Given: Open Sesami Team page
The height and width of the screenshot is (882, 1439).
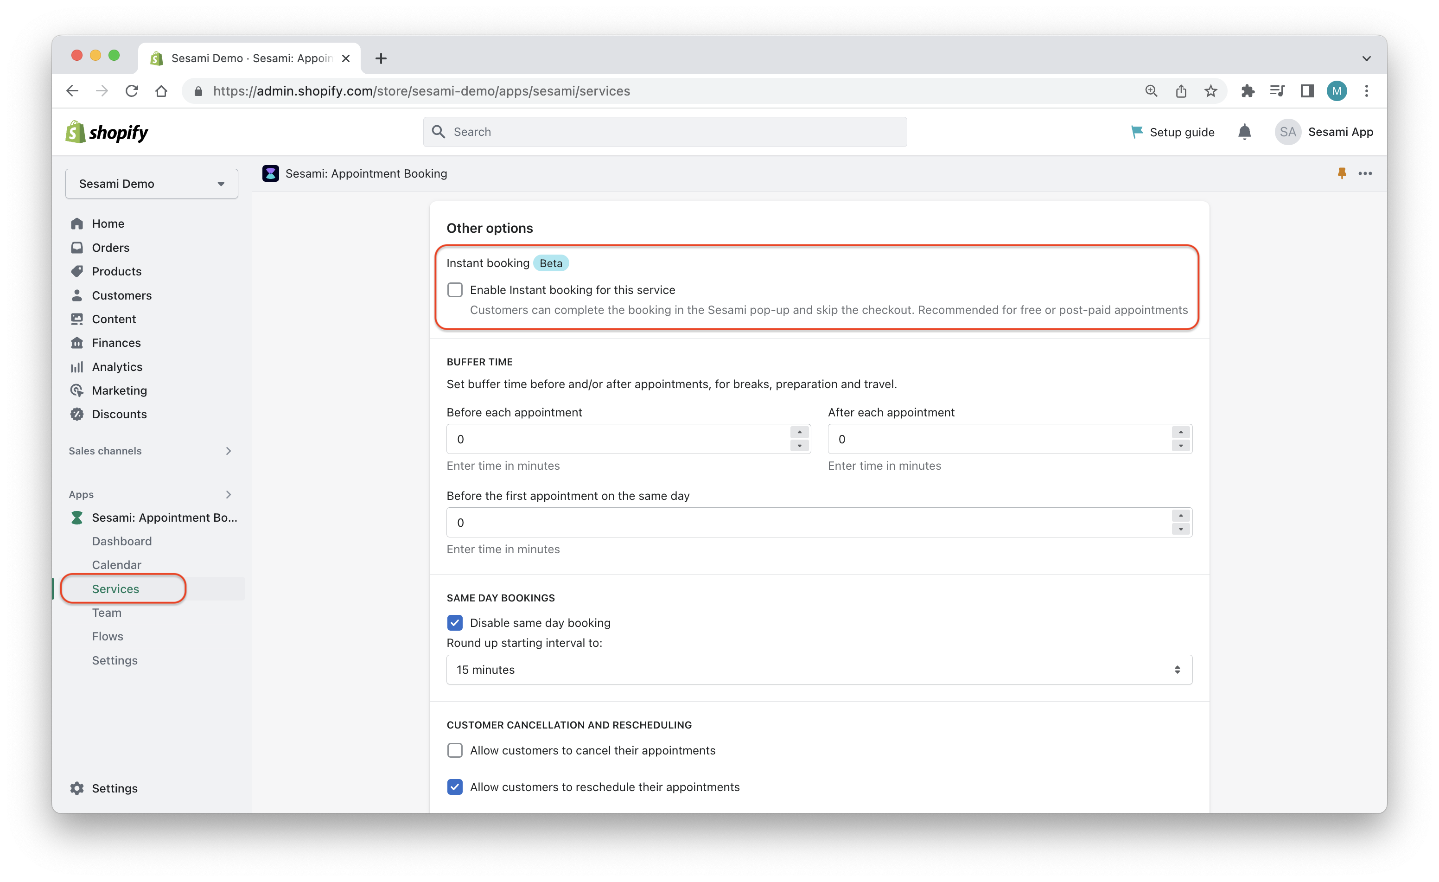Looking at the screenshot, I should (x=106, y=613).
